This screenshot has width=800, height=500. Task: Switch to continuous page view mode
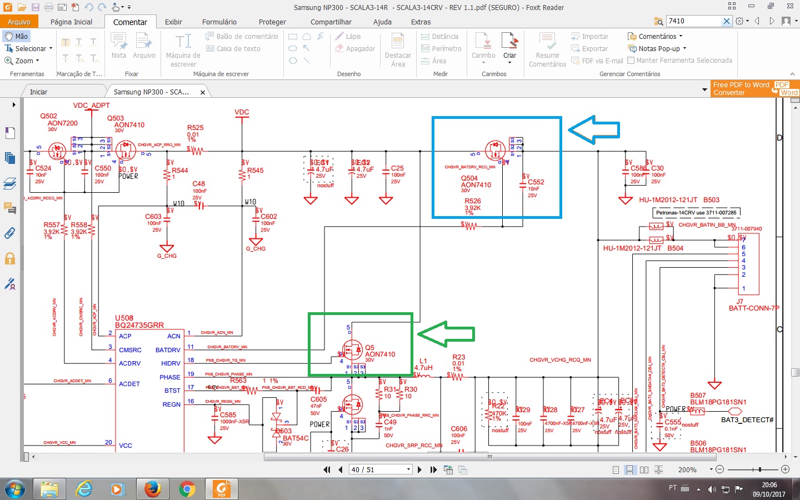[629, 469]
